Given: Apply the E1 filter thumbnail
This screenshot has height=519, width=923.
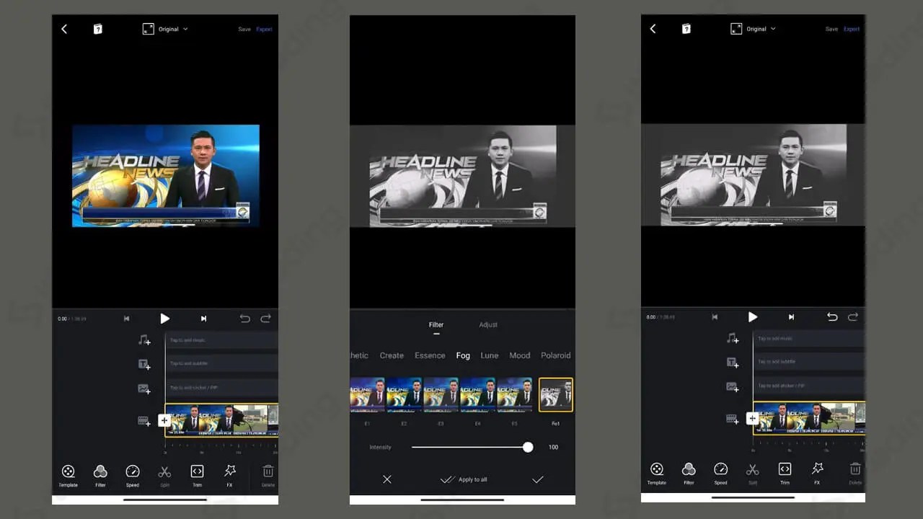Looking at the screenshot, I should click(368, 394).
